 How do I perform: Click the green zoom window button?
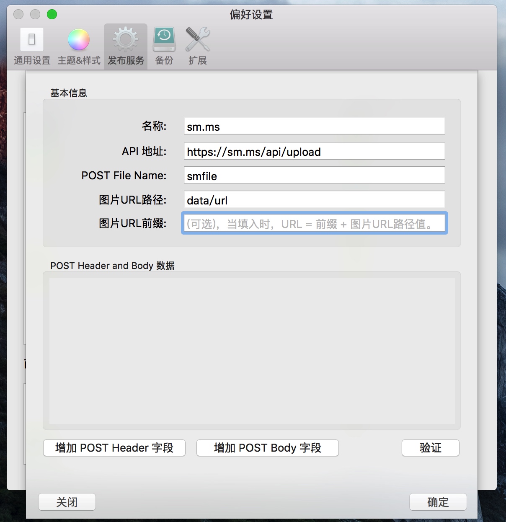coord(52,14)
